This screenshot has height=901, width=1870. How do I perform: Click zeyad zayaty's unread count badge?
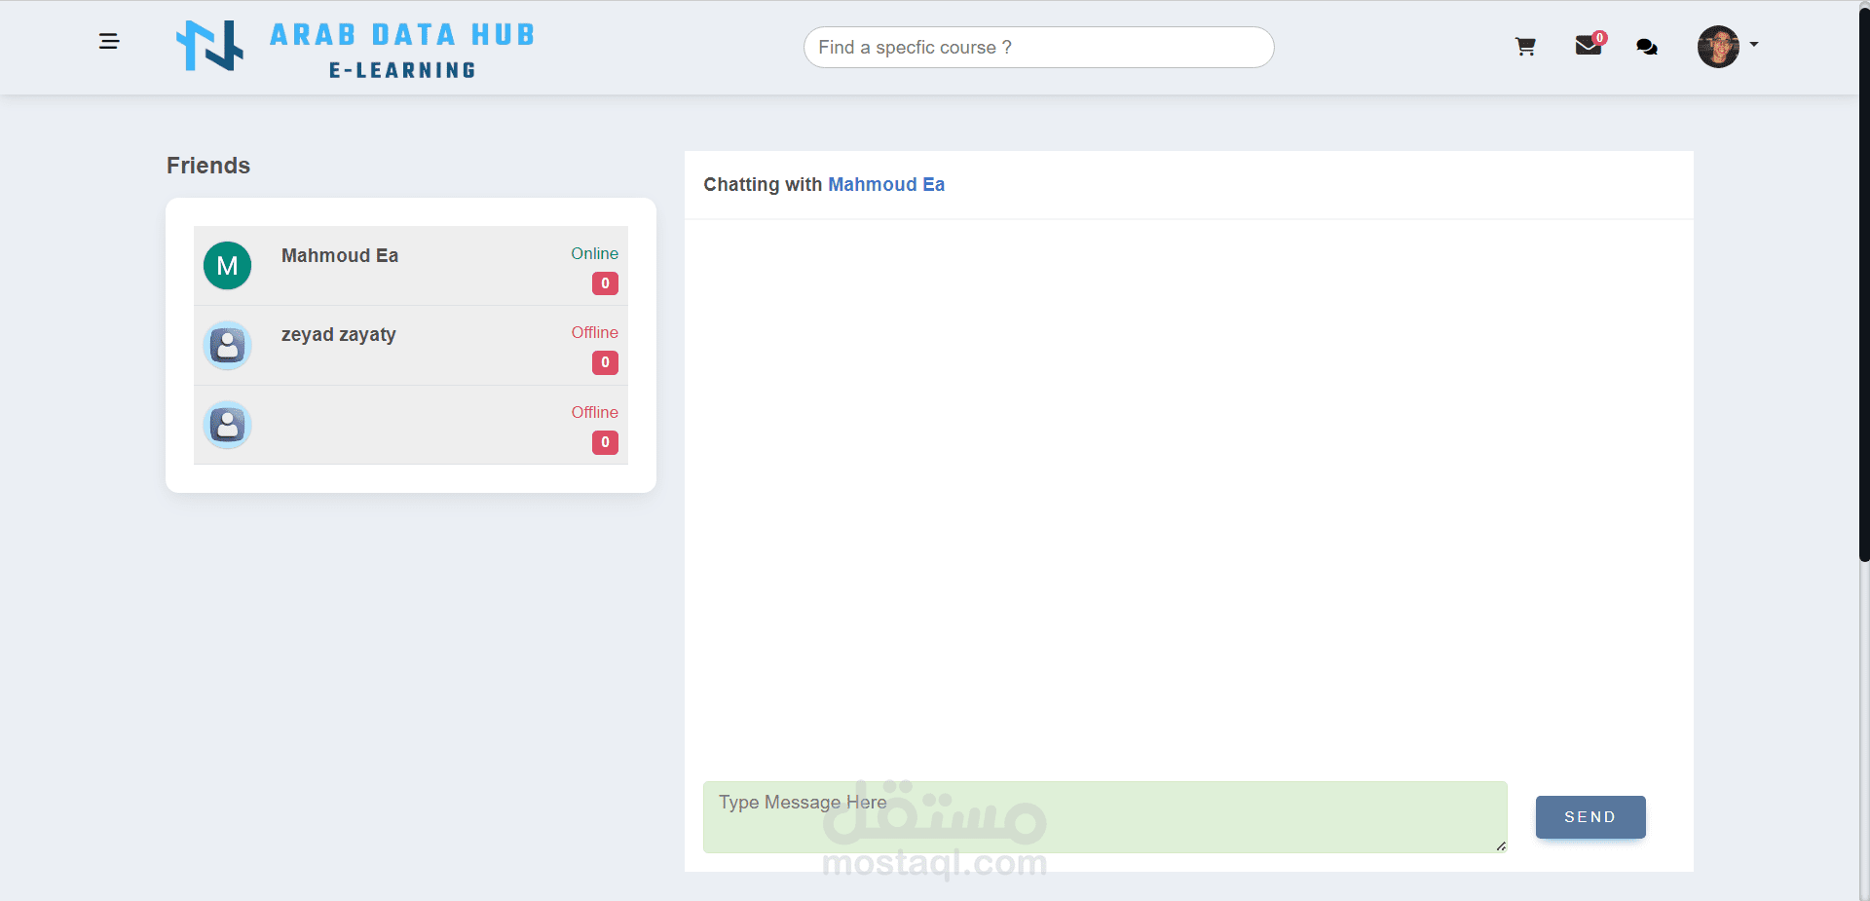click(605, 362)
